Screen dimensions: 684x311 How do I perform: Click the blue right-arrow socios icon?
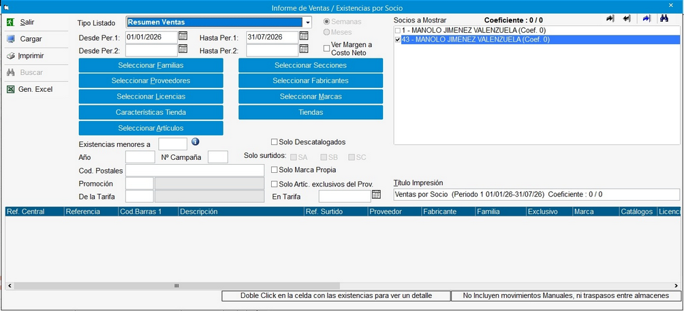(647, 19)
